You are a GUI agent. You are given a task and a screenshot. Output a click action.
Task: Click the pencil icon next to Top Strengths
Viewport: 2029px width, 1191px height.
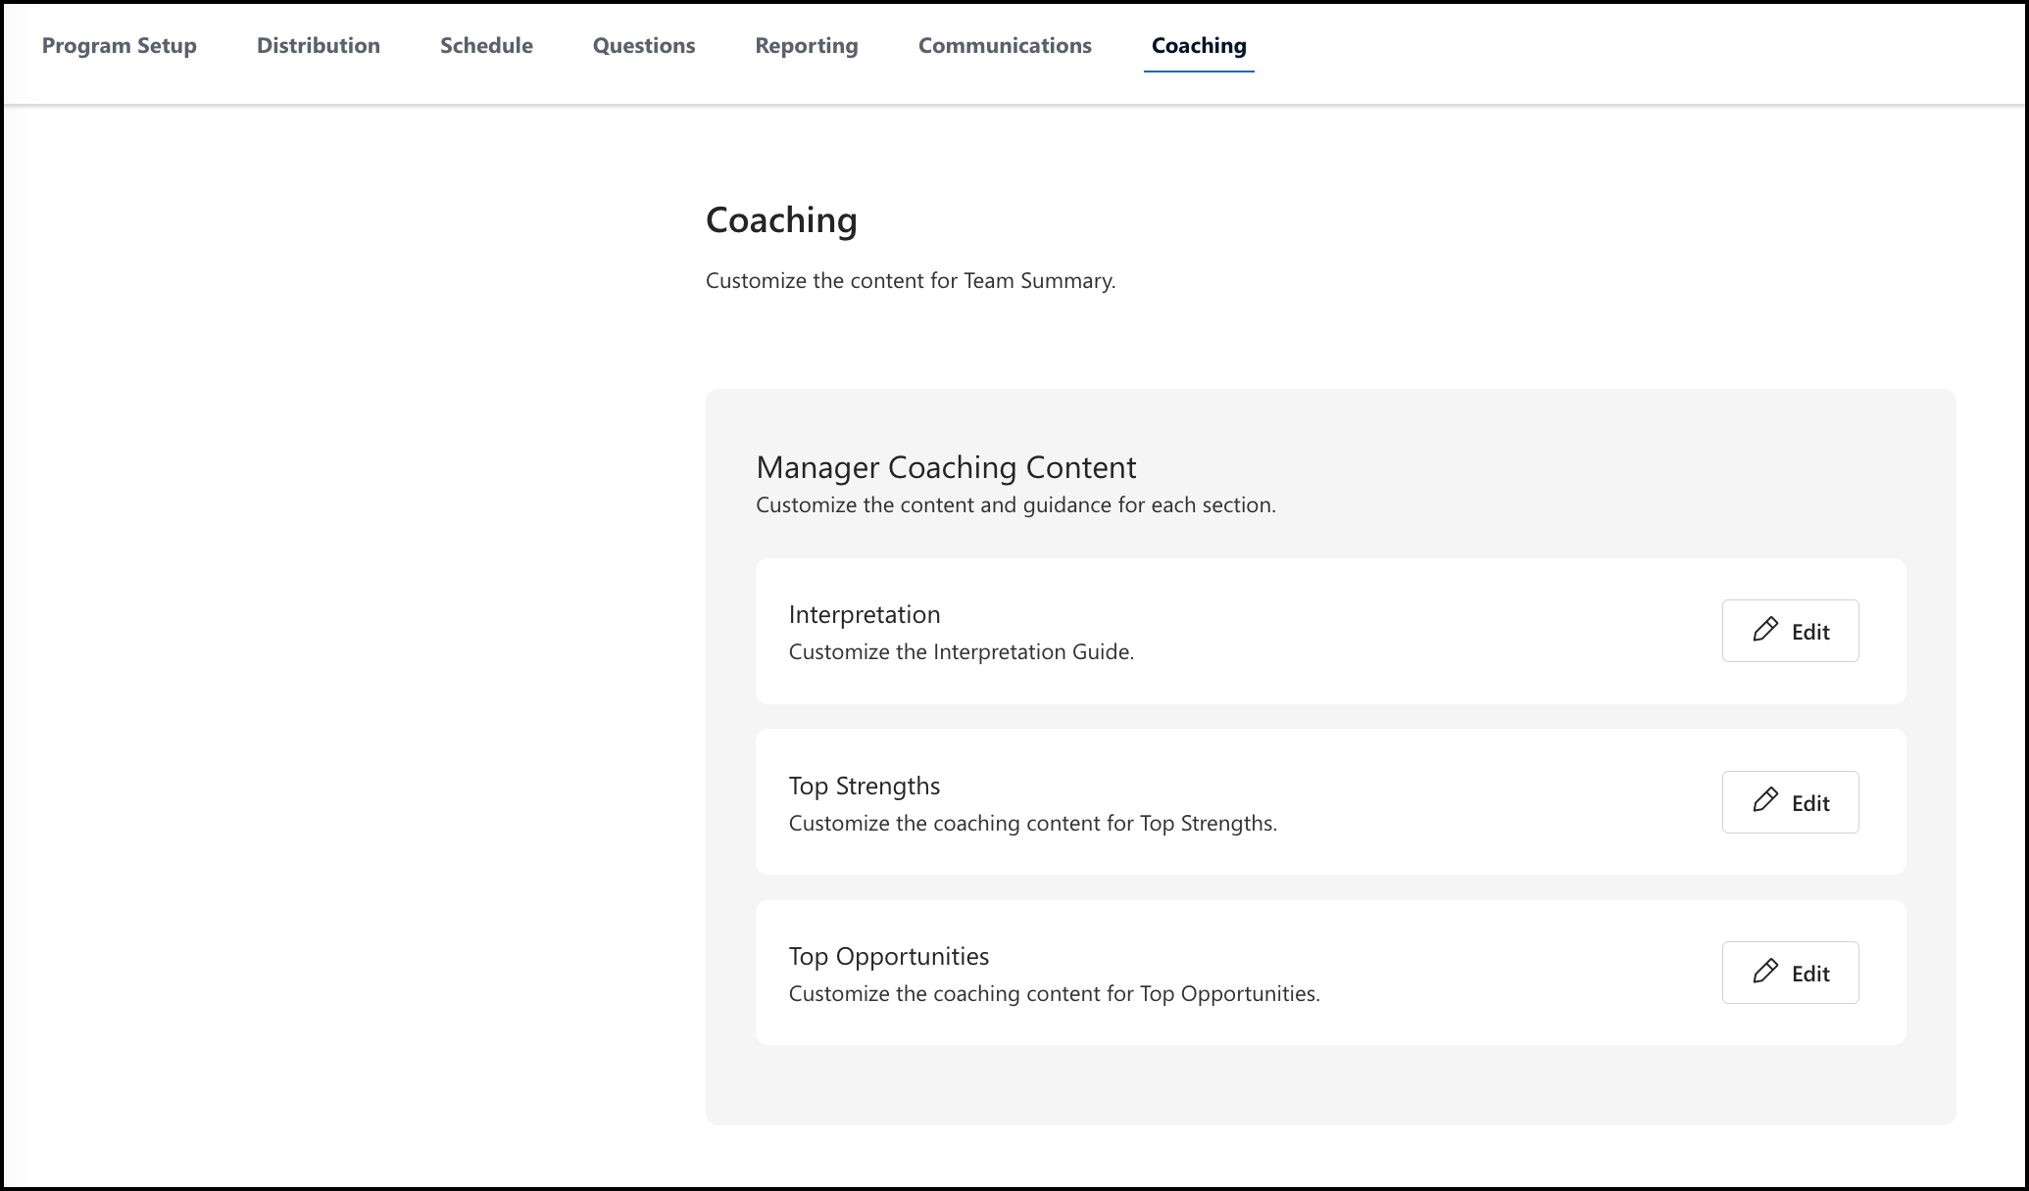pos(1766,799)
